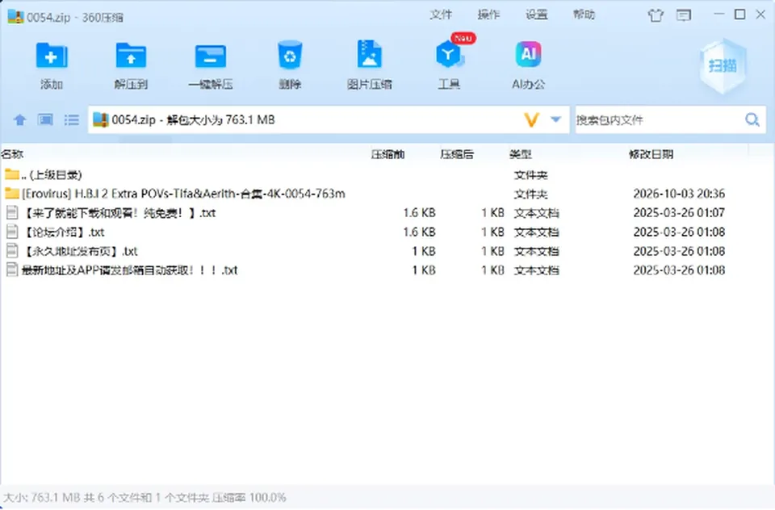The image size is (775, 510).
Task: Sort by the 压缩后 column header
Action: 457,154
